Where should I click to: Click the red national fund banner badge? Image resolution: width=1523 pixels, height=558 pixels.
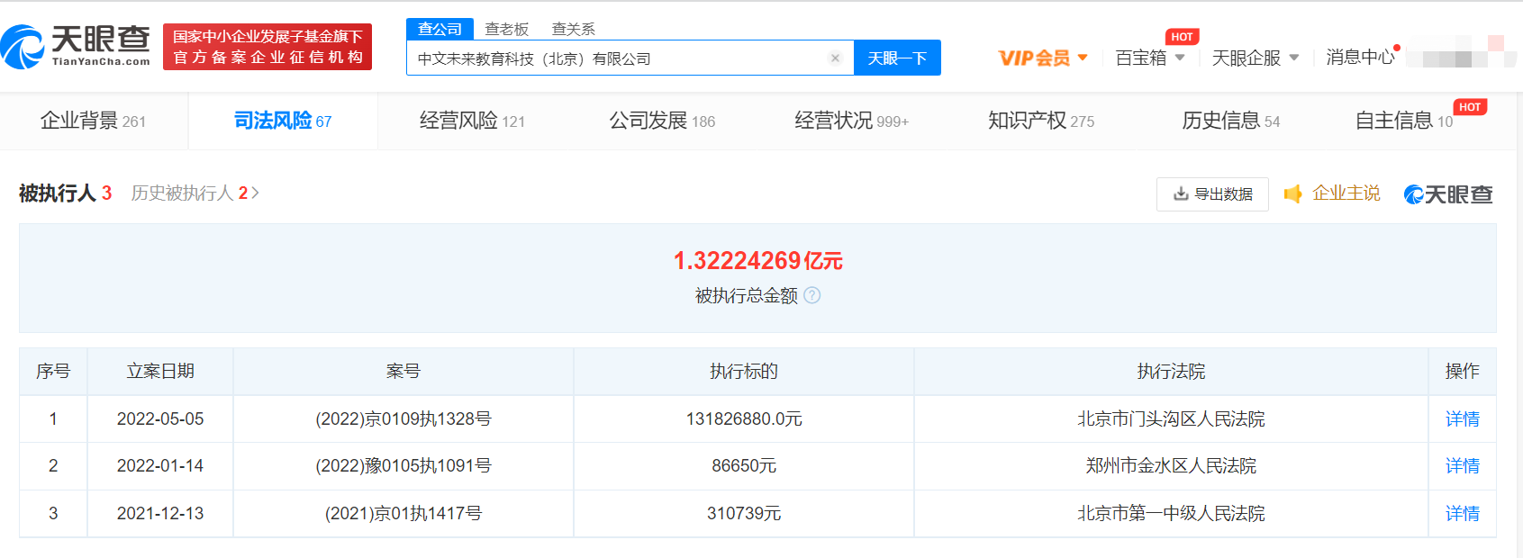[267, 47]
